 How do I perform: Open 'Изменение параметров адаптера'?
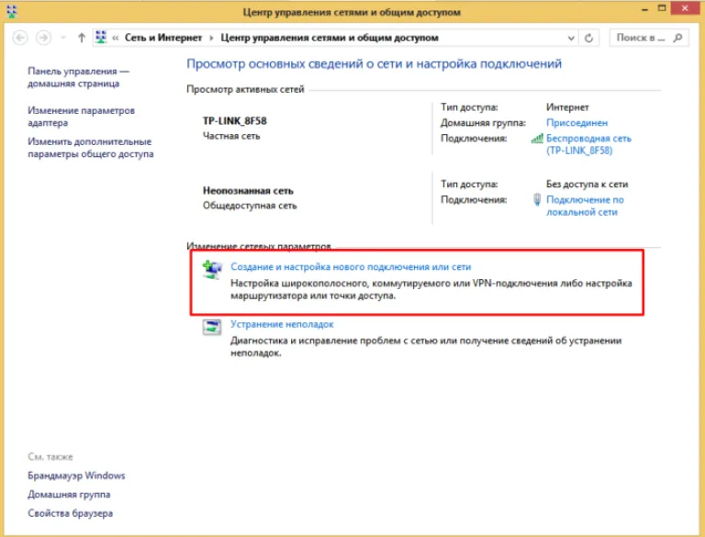click(82, 117)
